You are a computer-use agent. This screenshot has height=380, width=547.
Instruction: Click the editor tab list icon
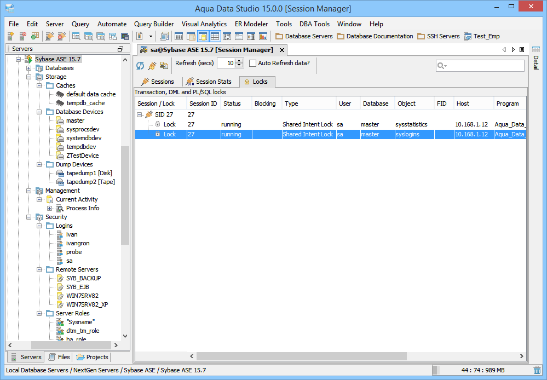tap(522, 49)
